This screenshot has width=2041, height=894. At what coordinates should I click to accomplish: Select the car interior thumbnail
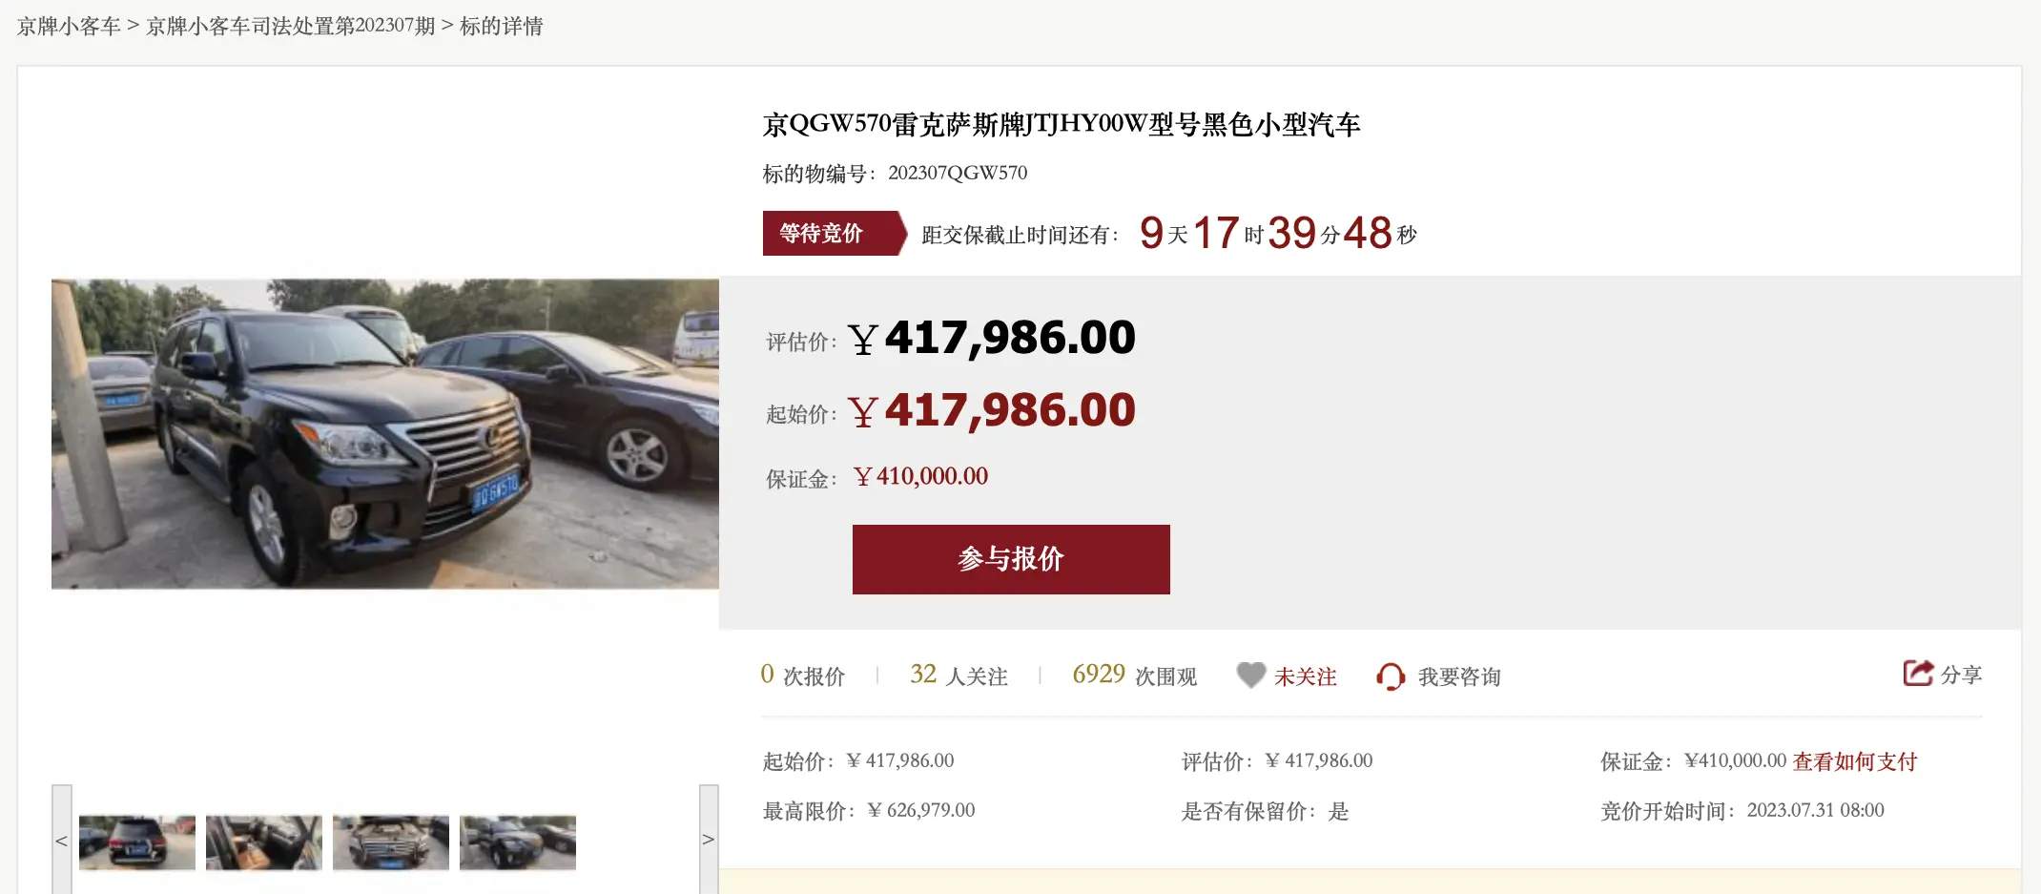264,842
